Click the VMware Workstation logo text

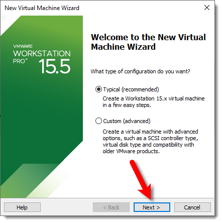(42, 54)
